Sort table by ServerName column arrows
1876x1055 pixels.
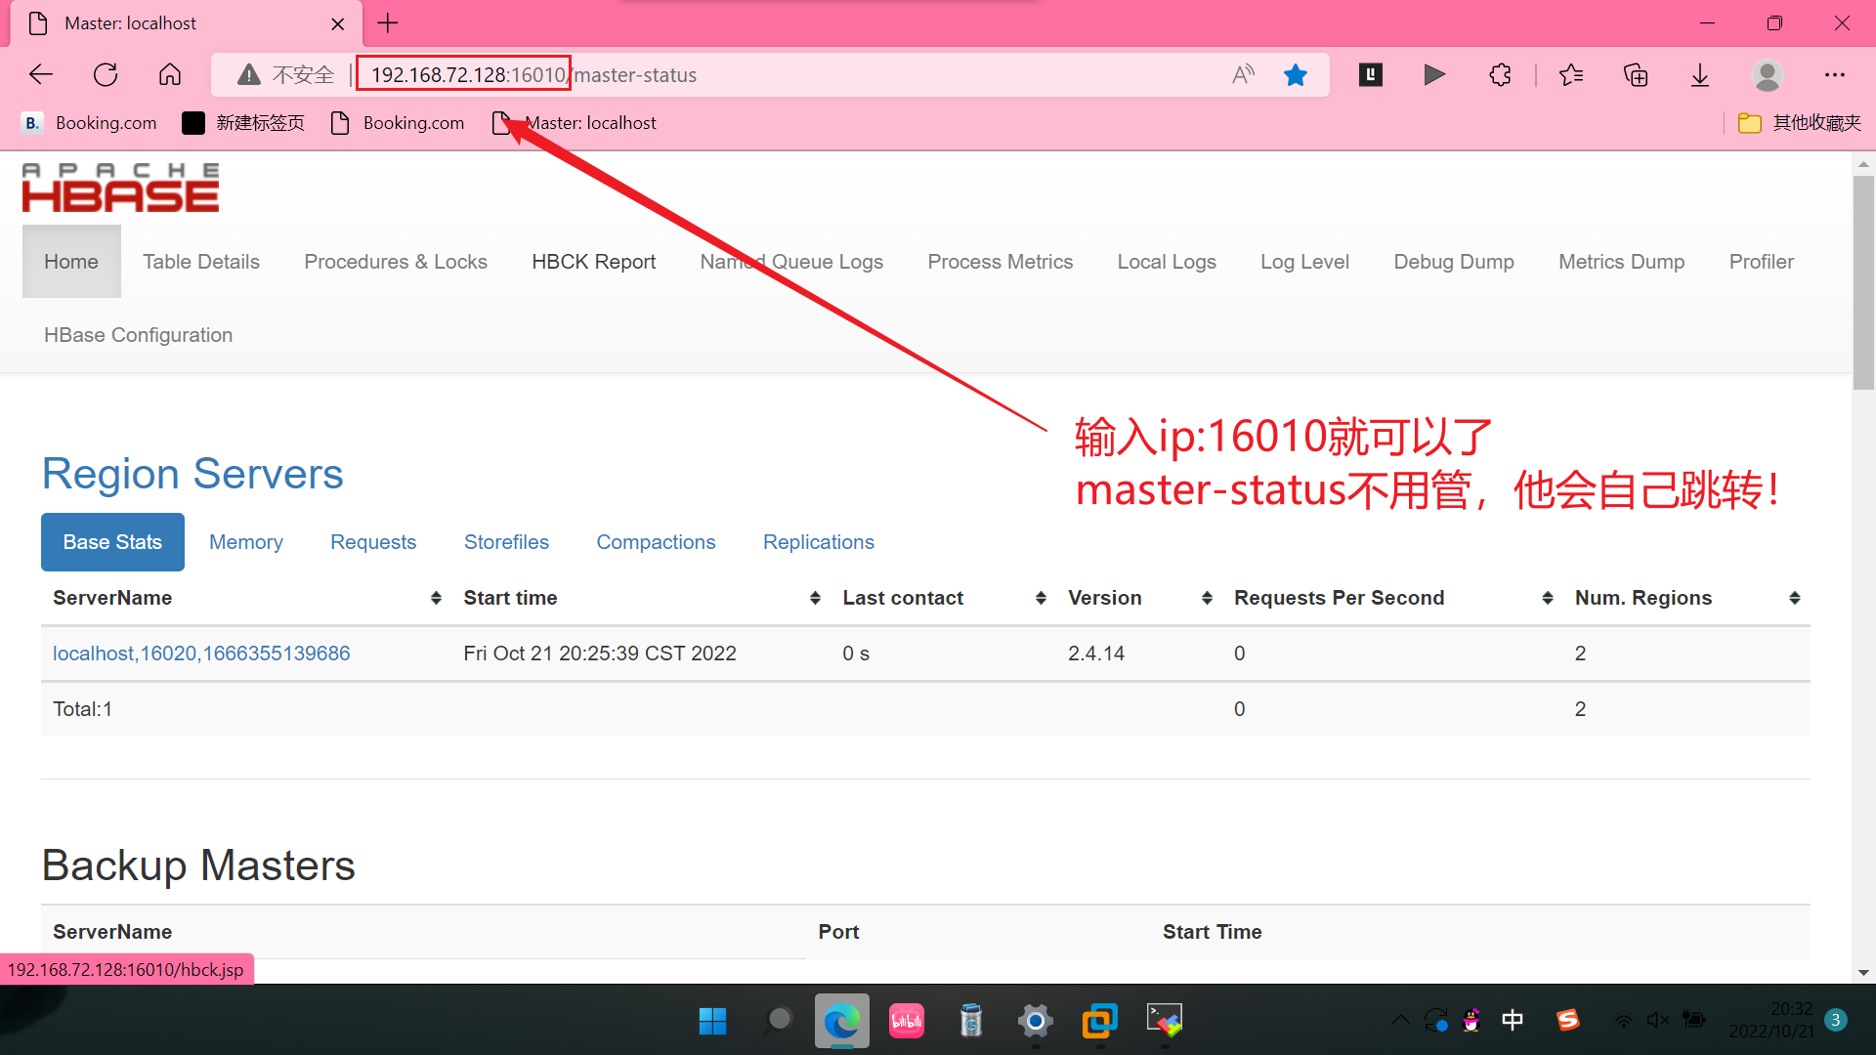(436, 598)
